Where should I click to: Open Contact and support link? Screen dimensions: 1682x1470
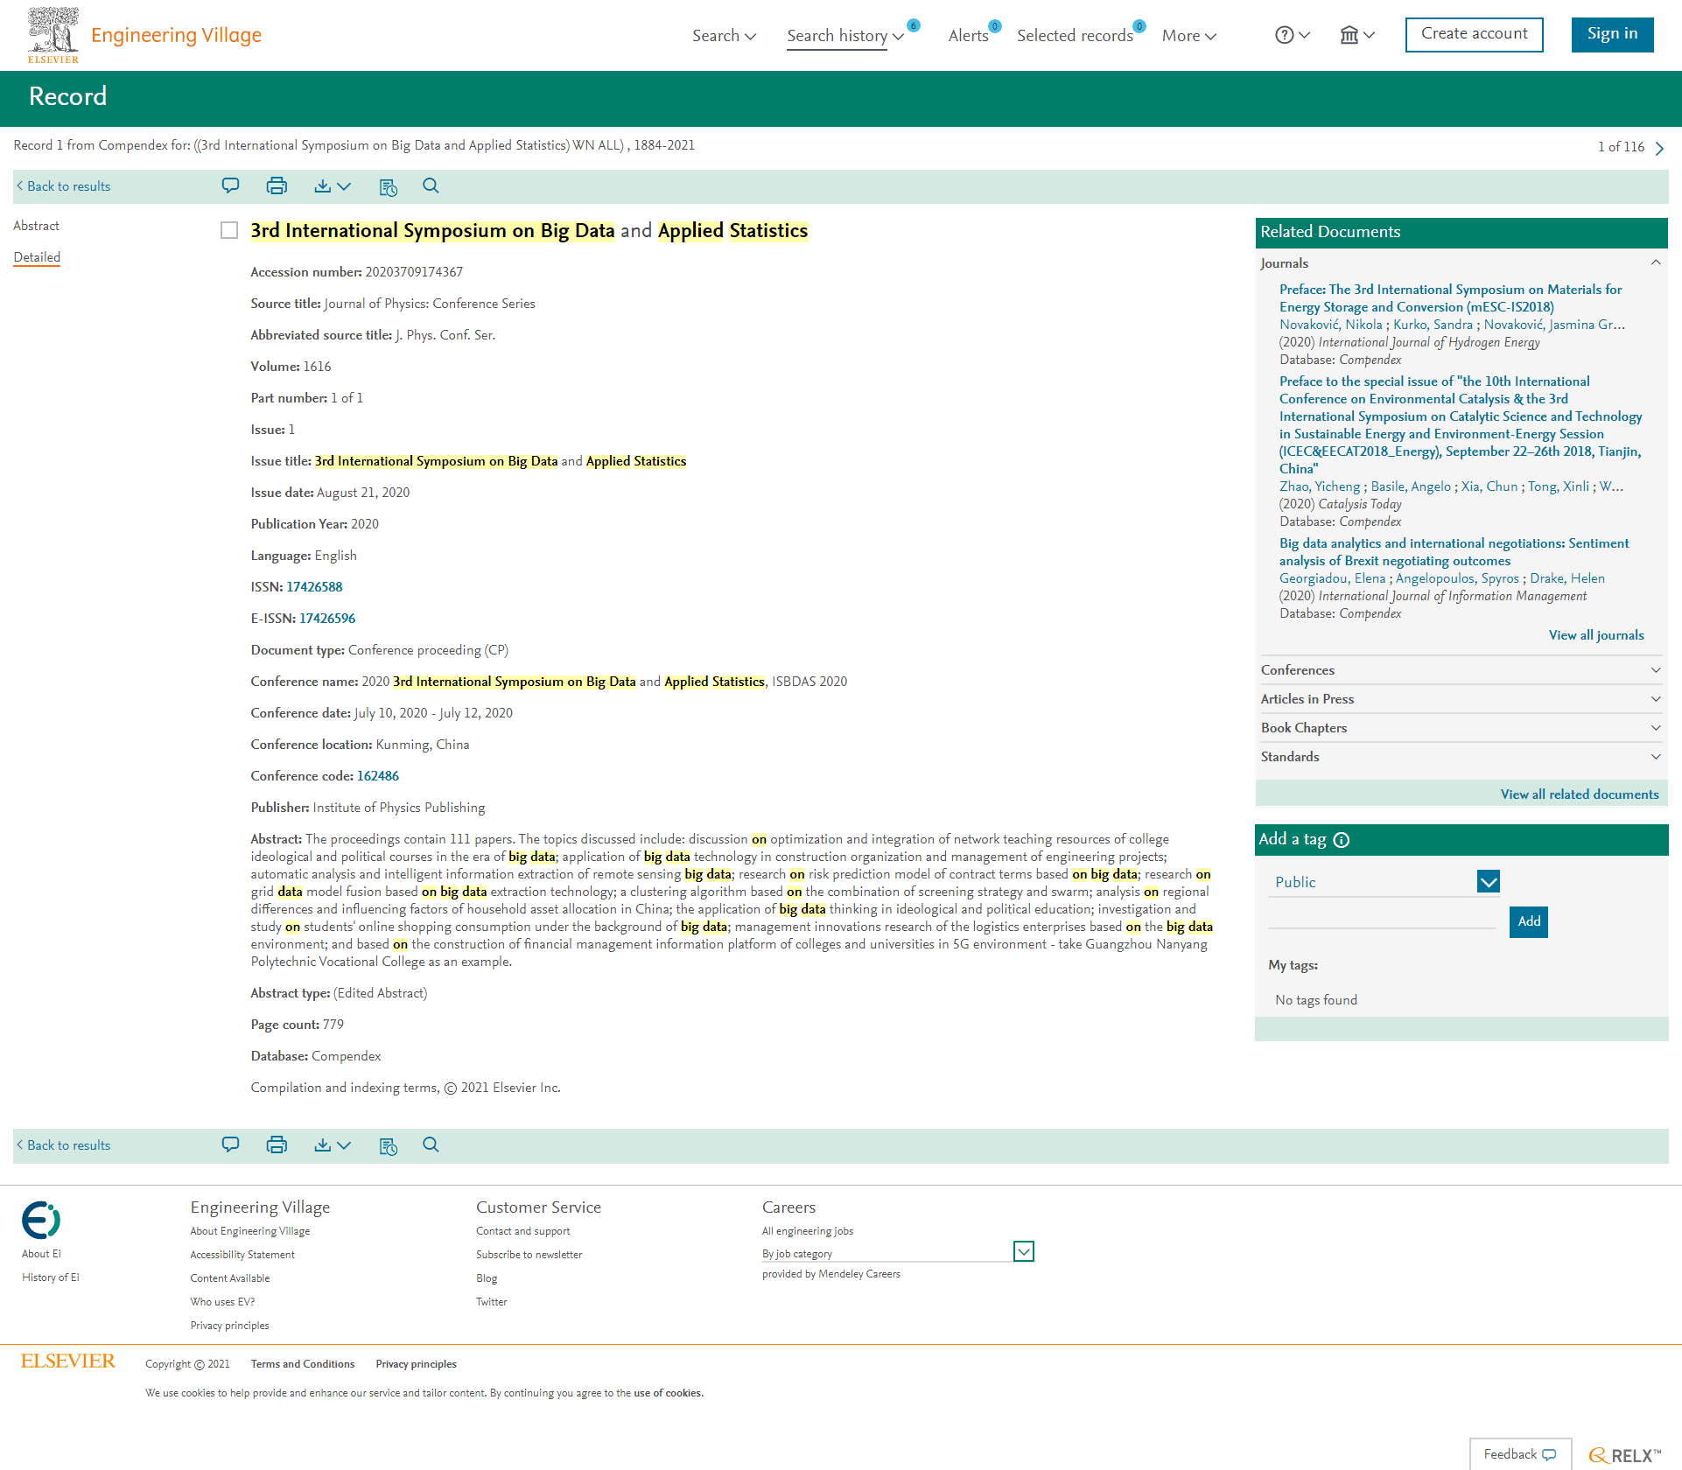pos(522,1231)
